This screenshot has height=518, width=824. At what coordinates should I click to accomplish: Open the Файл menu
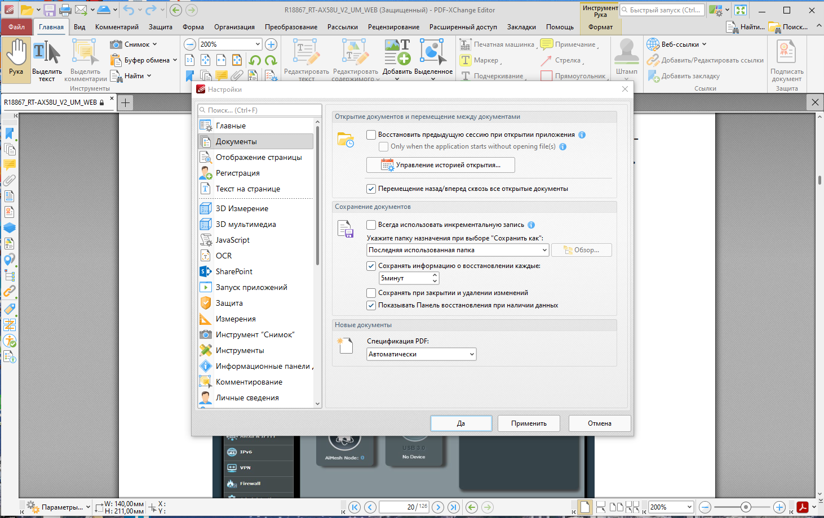pyautogui.click(x=16, y=27)
